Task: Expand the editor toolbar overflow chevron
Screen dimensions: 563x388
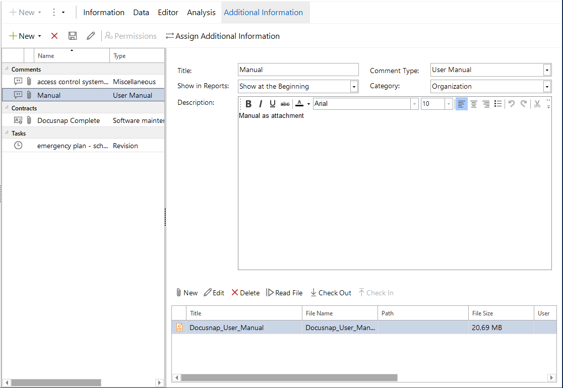Action: (x=548, y=104)
